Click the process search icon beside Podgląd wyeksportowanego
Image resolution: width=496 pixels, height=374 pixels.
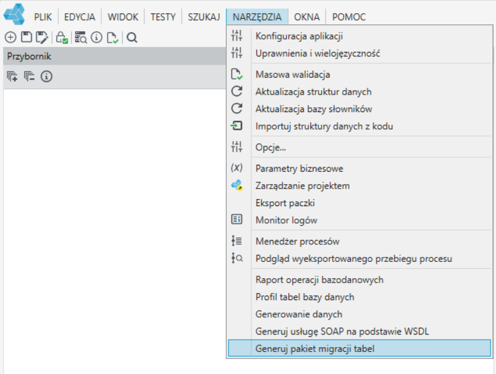pyautogui.click(x=236, y=258)
